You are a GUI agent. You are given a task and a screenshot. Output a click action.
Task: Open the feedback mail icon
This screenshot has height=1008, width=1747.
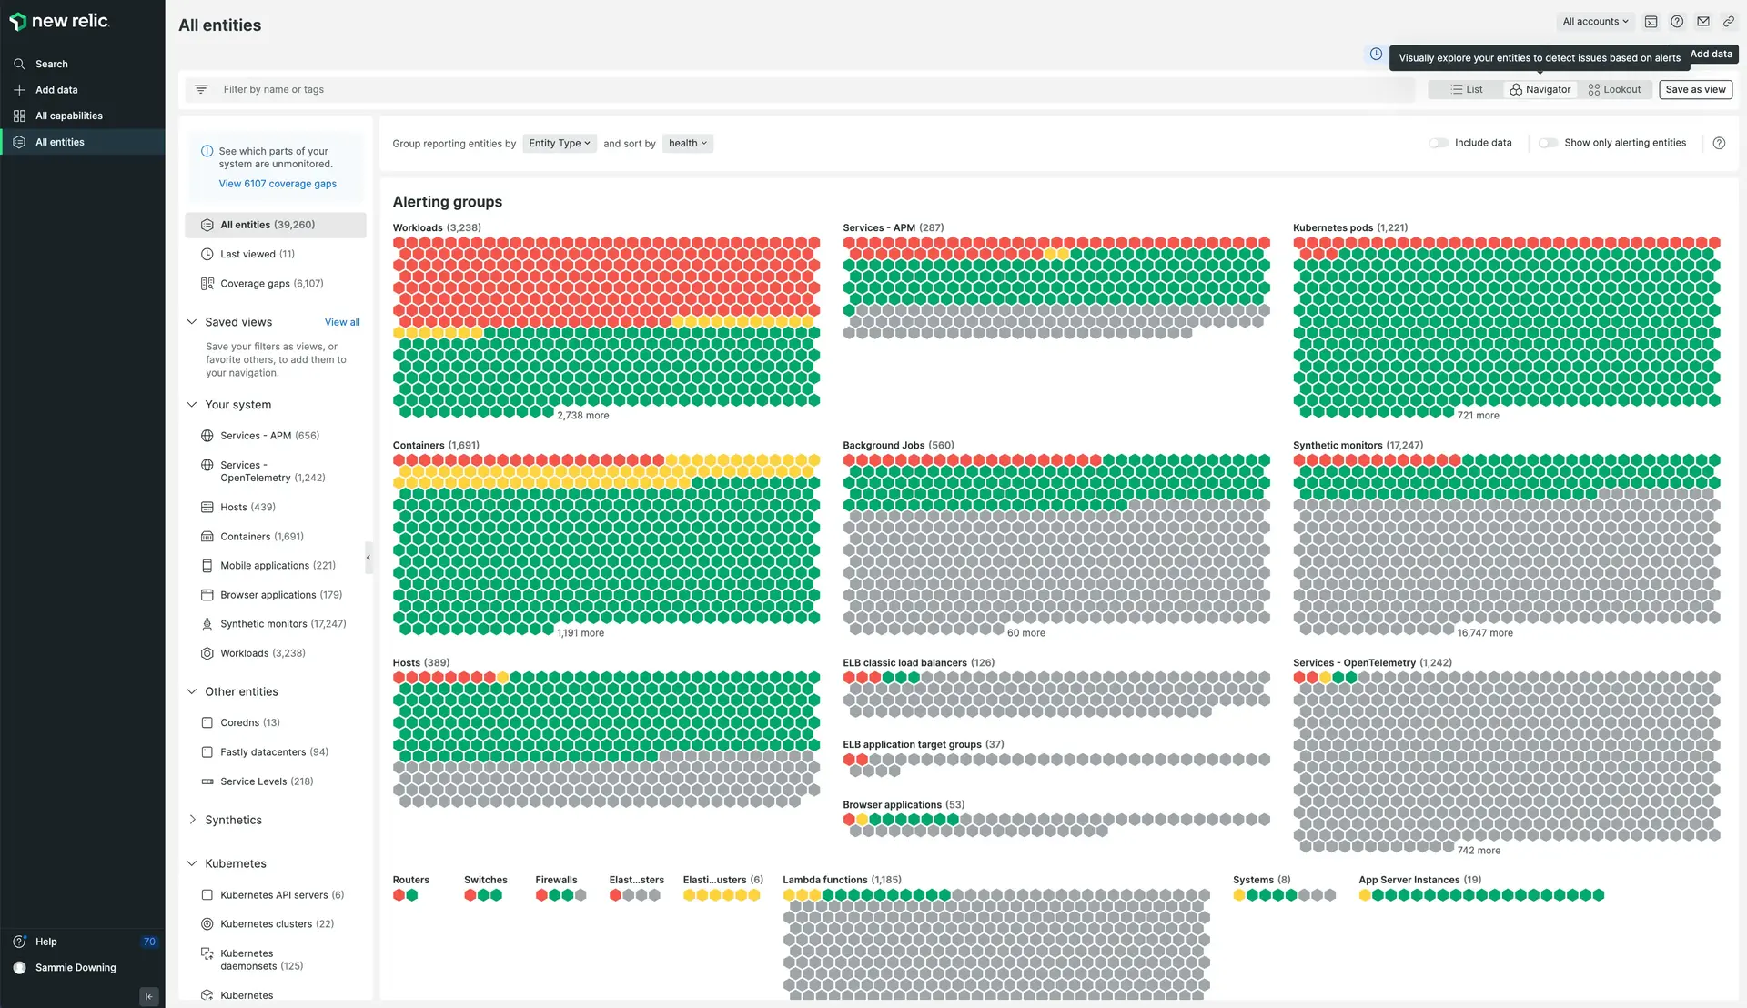[x=1703, y=22]
